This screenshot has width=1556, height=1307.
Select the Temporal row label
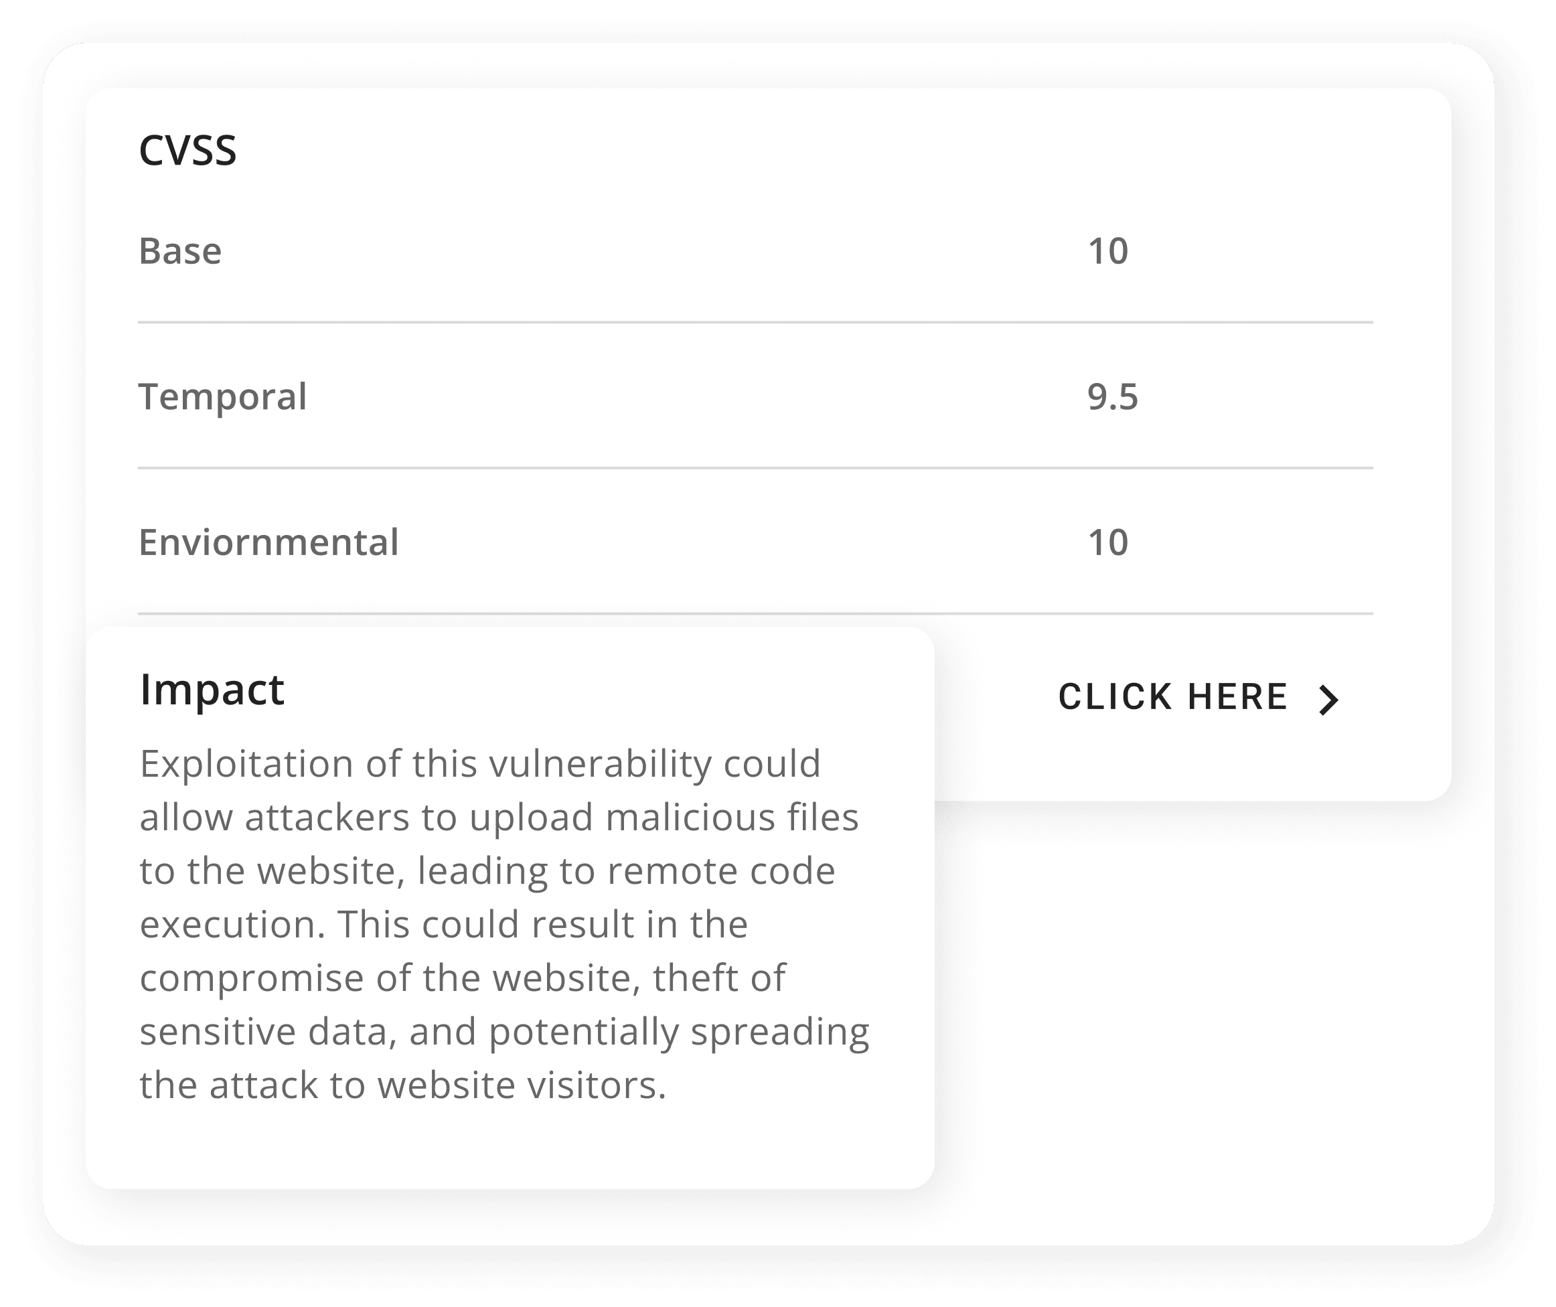tap(222, 397)
